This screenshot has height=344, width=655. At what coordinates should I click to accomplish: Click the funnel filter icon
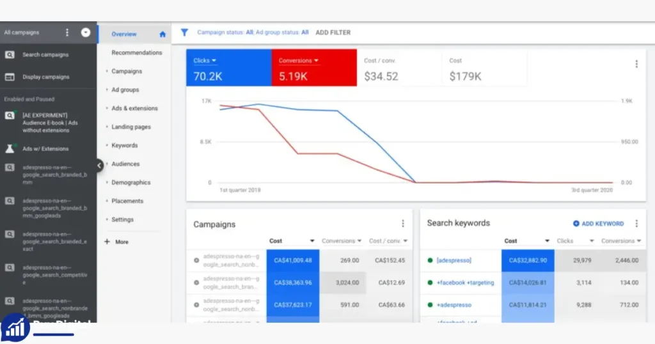[184, 32]
